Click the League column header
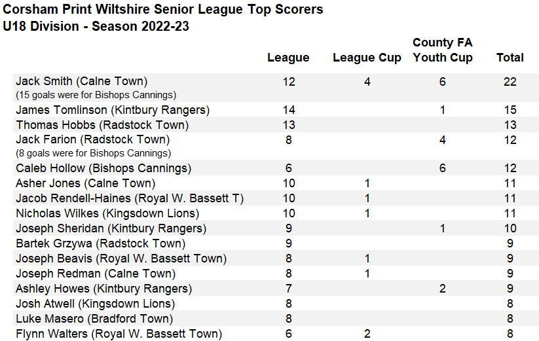539x341 pixels. coord(288,58)
